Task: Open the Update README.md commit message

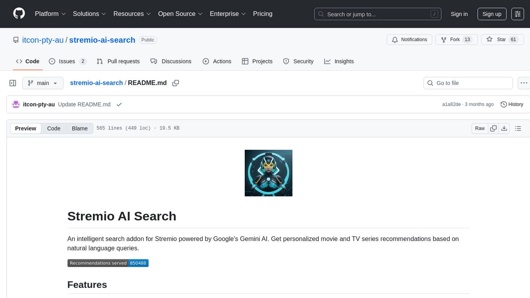Action: tap(84, 104)
